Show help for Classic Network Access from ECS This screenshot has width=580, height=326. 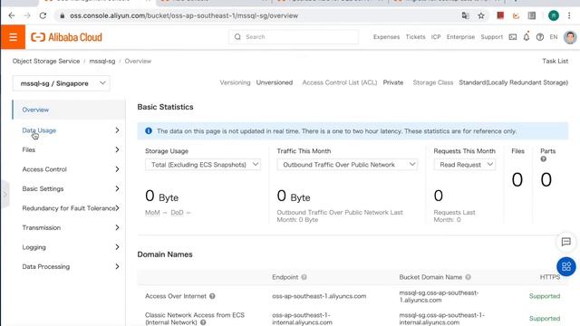(203, 322)
